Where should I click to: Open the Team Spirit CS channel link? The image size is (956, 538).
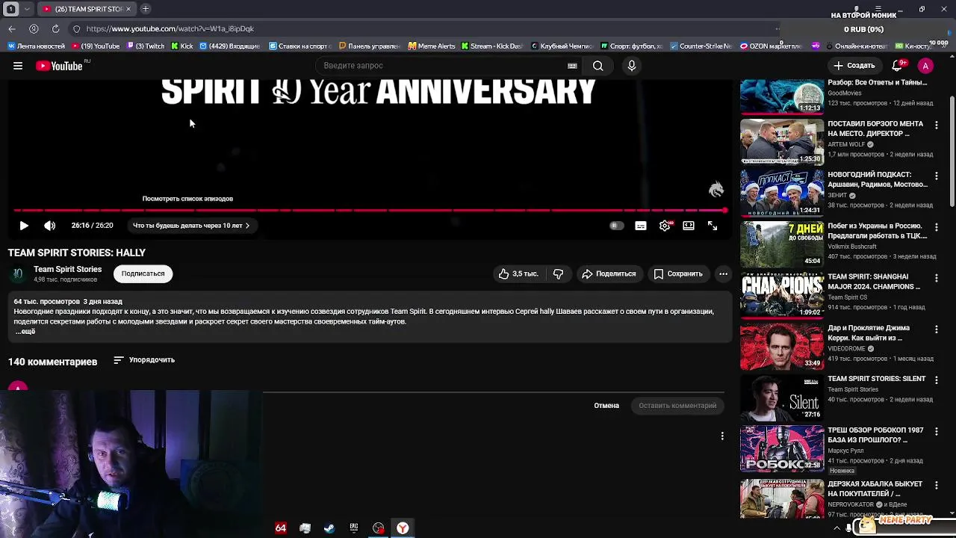(x=847, y=297)
